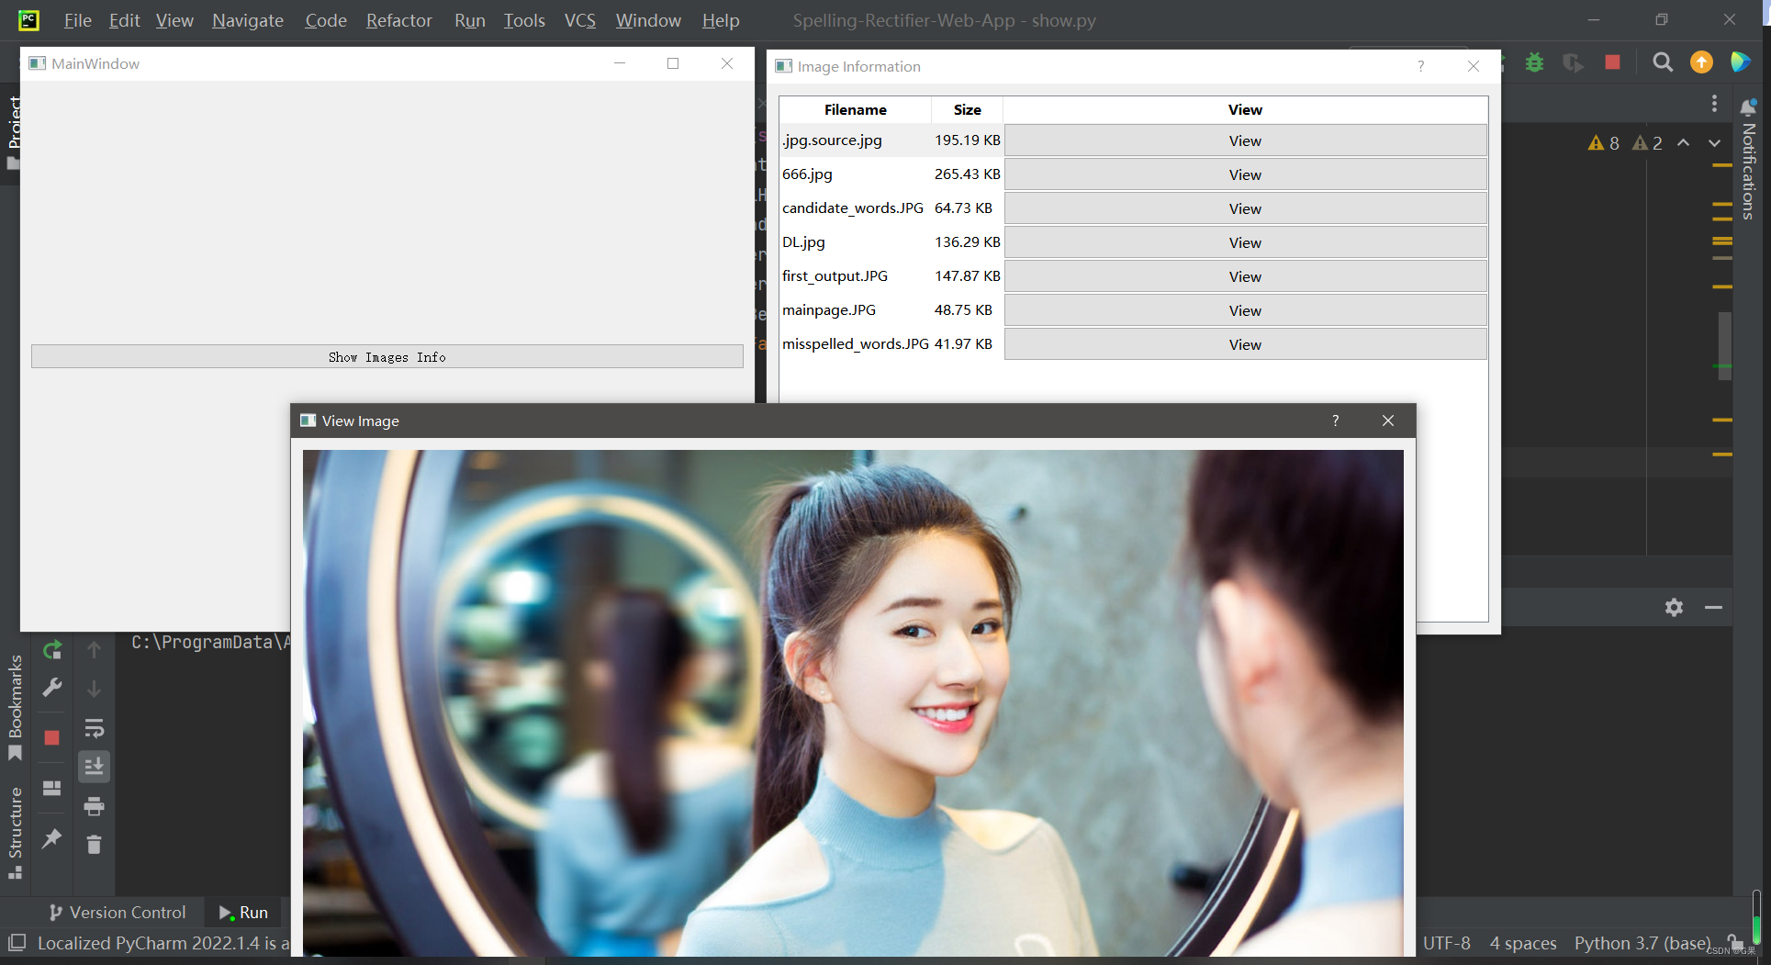
Task: Click the run with coverage shield icon
Action: (x=1573, y=62)
